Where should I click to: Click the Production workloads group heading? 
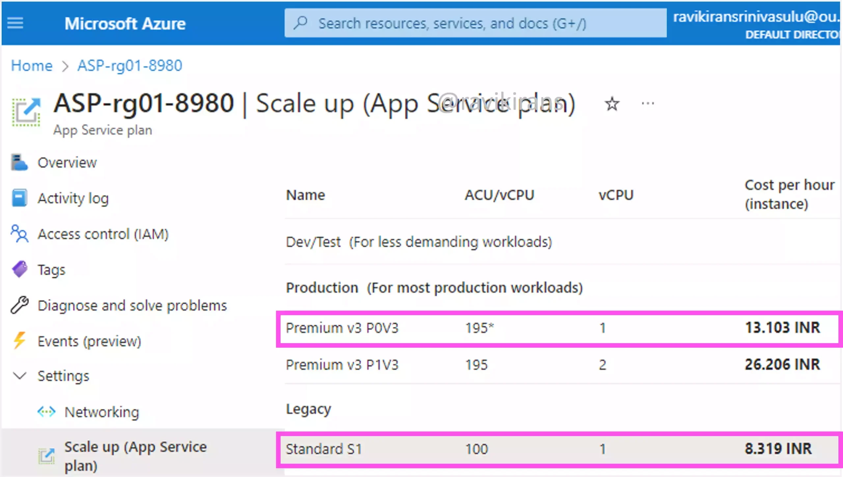434,288
